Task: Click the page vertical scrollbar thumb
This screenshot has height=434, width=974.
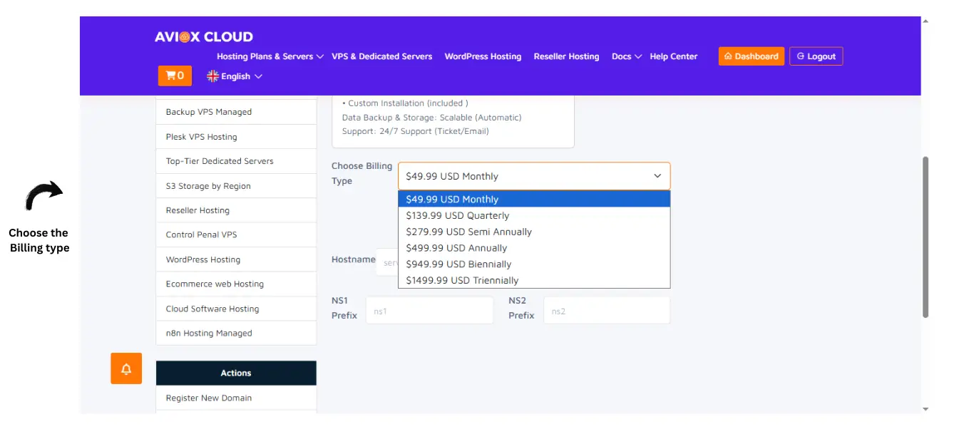Action: (x=926, y=237)
